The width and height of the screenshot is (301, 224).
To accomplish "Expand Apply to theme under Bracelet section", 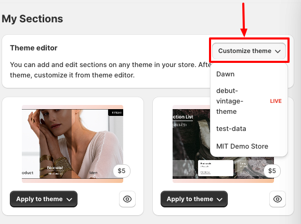I will point(44,199).
